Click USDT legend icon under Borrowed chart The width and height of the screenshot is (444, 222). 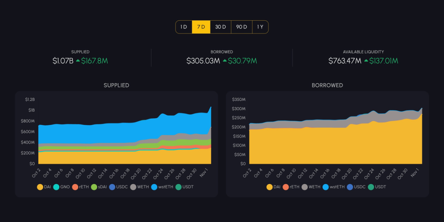click(371, 187)
